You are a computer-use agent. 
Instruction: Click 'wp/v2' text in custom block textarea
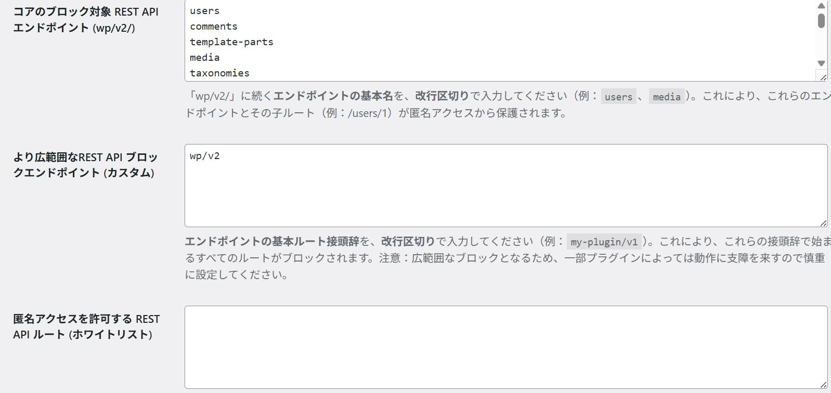point(205,156)
